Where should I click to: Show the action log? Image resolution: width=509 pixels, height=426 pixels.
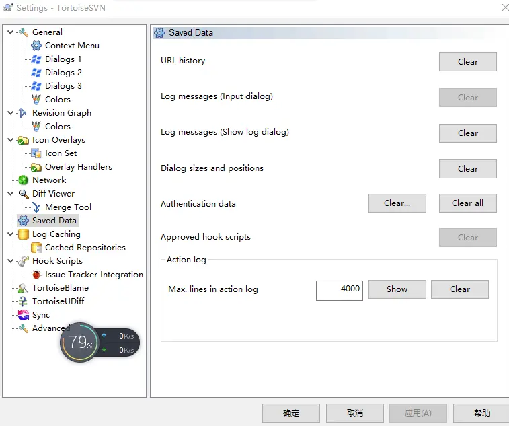point(397,289)
